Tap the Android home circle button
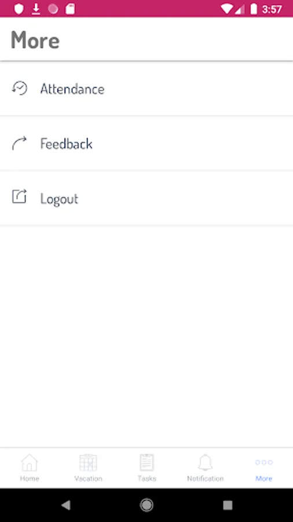Viewport: 293px width, 522px height. 146,505
